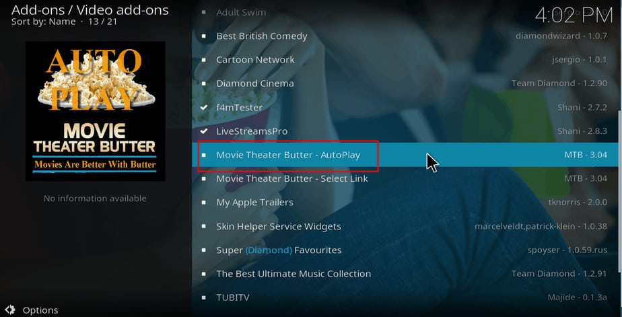Click the checkmark beside LiveStreamsPro
Image resolution: width=622 pixels, height=317 pixels.
[204, 131]
